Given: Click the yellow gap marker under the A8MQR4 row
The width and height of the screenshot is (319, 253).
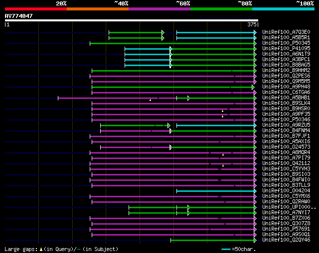Looking at the screenshot, I should point(223,155).
